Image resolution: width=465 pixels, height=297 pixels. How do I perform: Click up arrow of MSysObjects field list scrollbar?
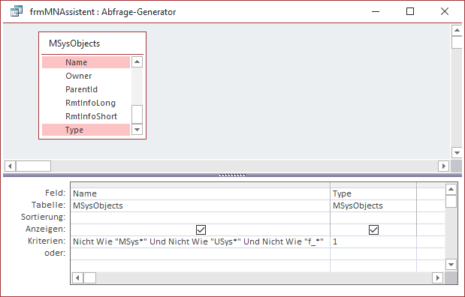click(137, 62)
